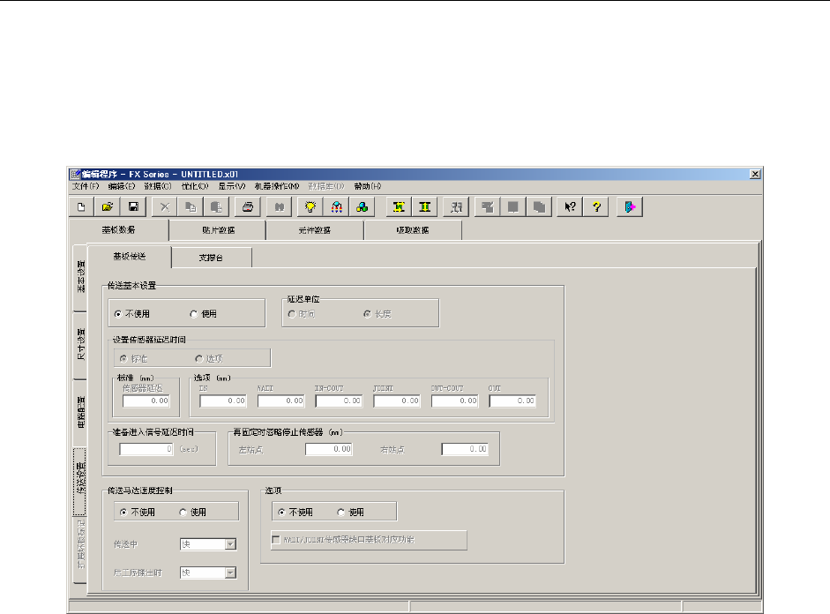
Task: Select 使用 under 传送基本设置
Action: point(195,313)
